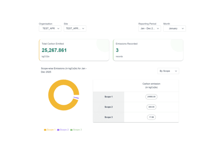The height and width of the screenshot is (154, 223).
Task: Toggle Scope 1 legend entry
Action: pyautogui.click(x=50, y=130)
